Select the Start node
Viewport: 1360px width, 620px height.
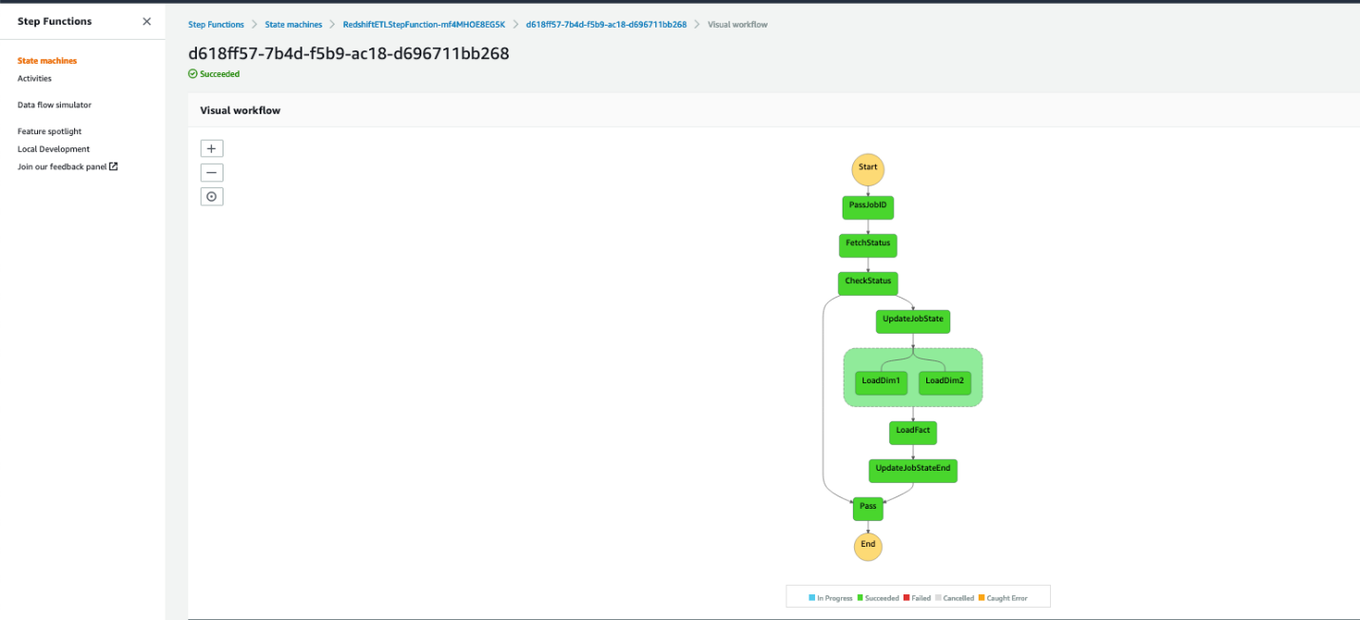(x=867, y=168)
